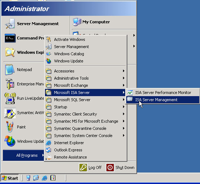Image resolution: width=200 pixels, height=184 pixels.
Task: Click the Command Prompt icon
Action: 10,38
